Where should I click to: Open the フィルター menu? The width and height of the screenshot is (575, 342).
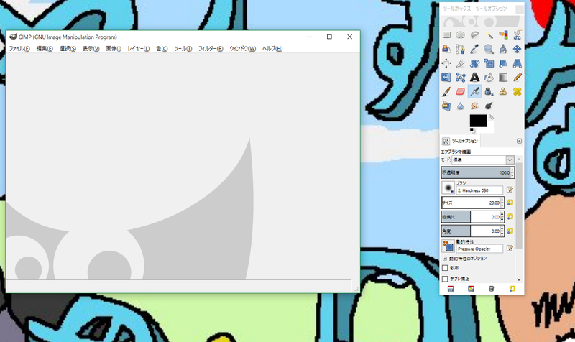pos(211,48)
